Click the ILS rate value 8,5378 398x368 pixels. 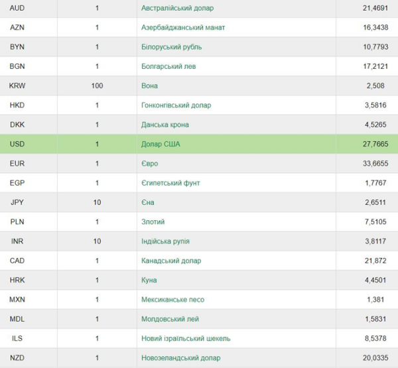pos(375,339)
